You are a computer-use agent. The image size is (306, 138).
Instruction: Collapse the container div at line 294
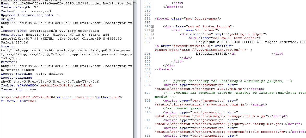[x=152, y=30]
